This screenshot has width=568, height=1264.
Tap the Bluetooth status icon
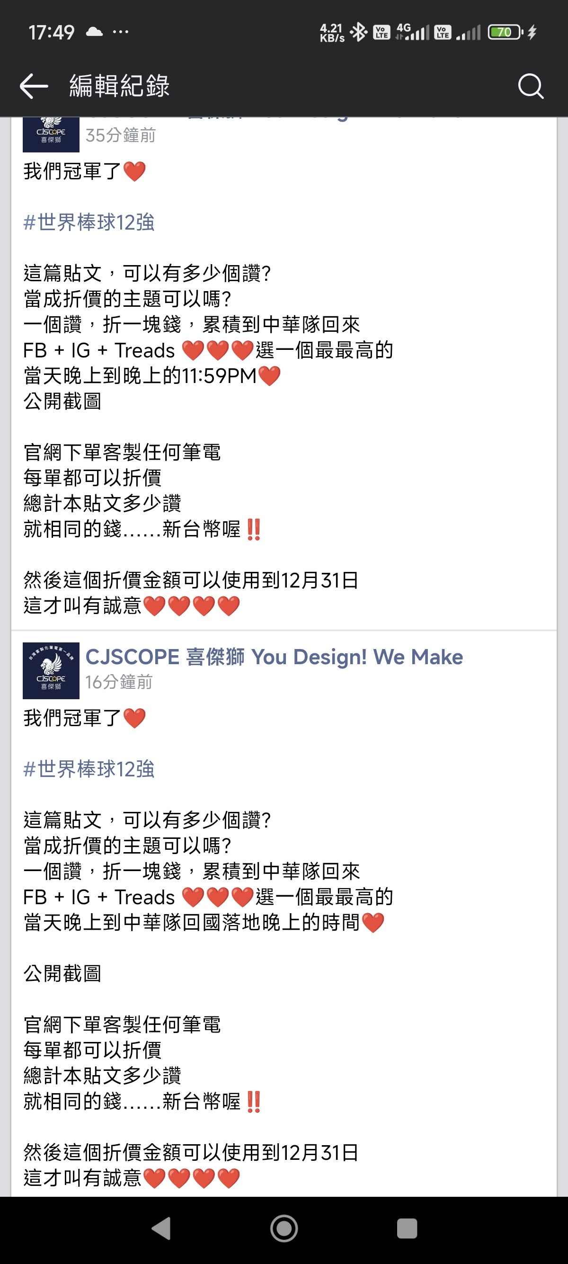pyautogui.click(x=359, y=32)
